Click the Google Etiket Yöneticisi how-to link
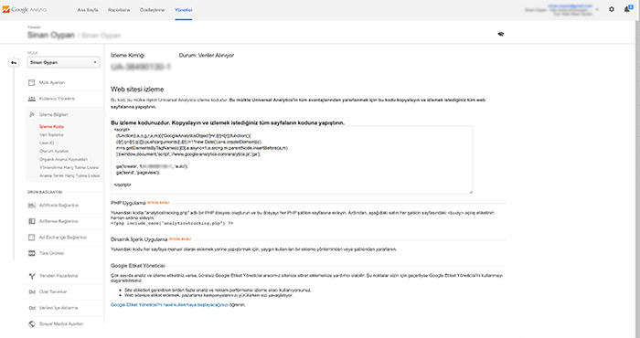The image size is (640, 338). pyautogui.click(x=169, y=305)
